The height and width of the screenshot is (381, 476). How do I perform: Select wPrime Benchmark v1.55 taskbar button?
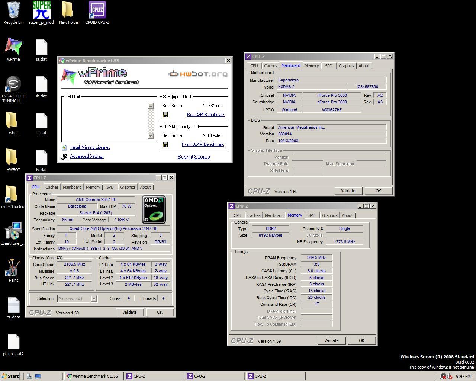click(x=93, y=376)
